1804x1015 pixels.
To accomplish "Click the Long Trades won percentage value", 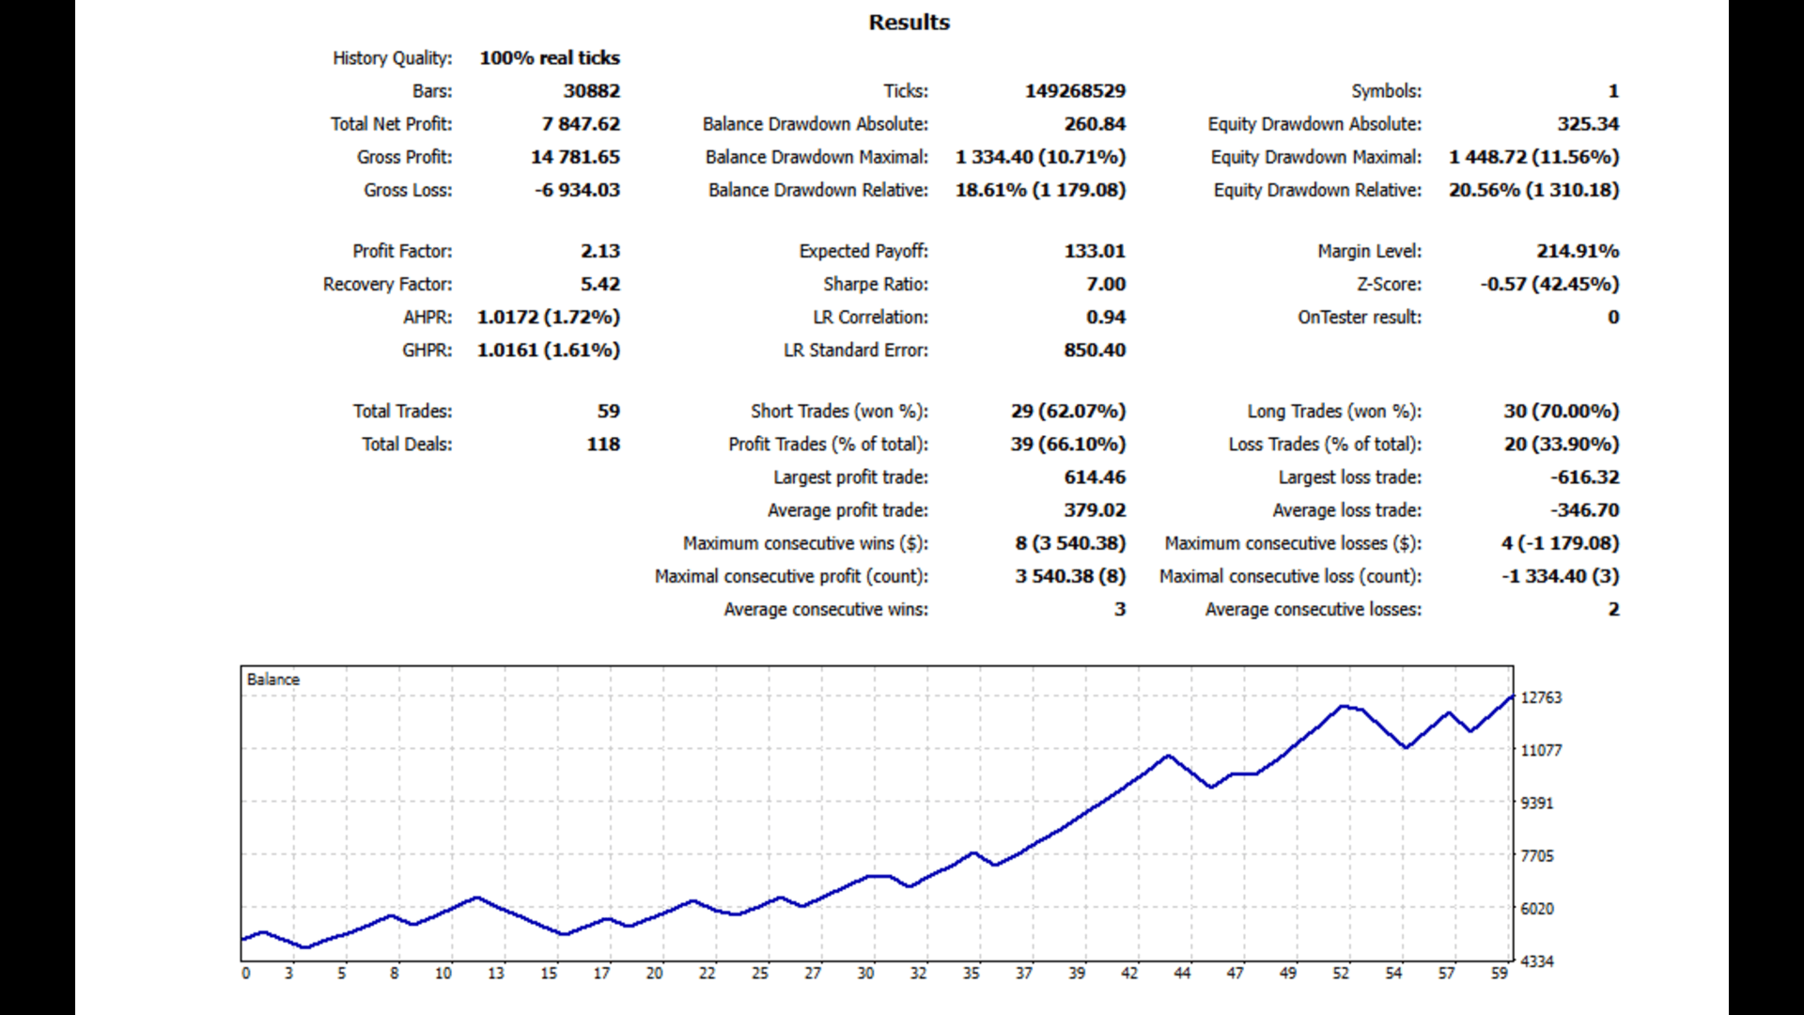I will [1561, 411].
